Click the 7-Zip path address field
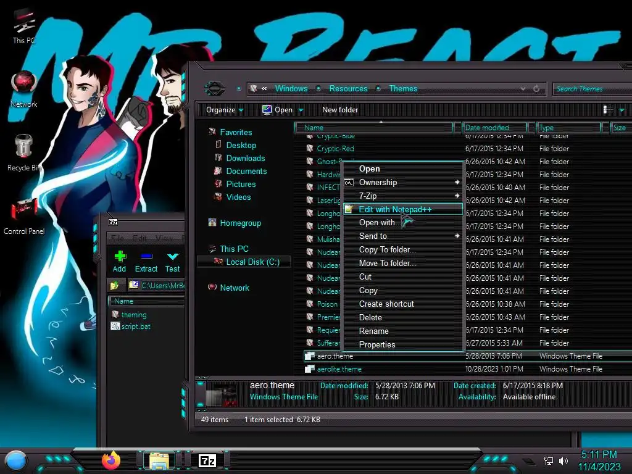Screen dimensions: 632x474 click(x=156, y=285)
